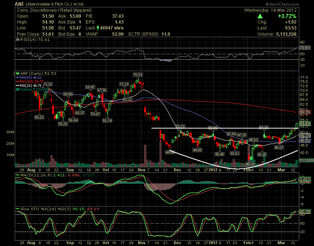314x246 pixels.
Task: Click the VWAP value '52.99'
Action: [x=118, y=34]
